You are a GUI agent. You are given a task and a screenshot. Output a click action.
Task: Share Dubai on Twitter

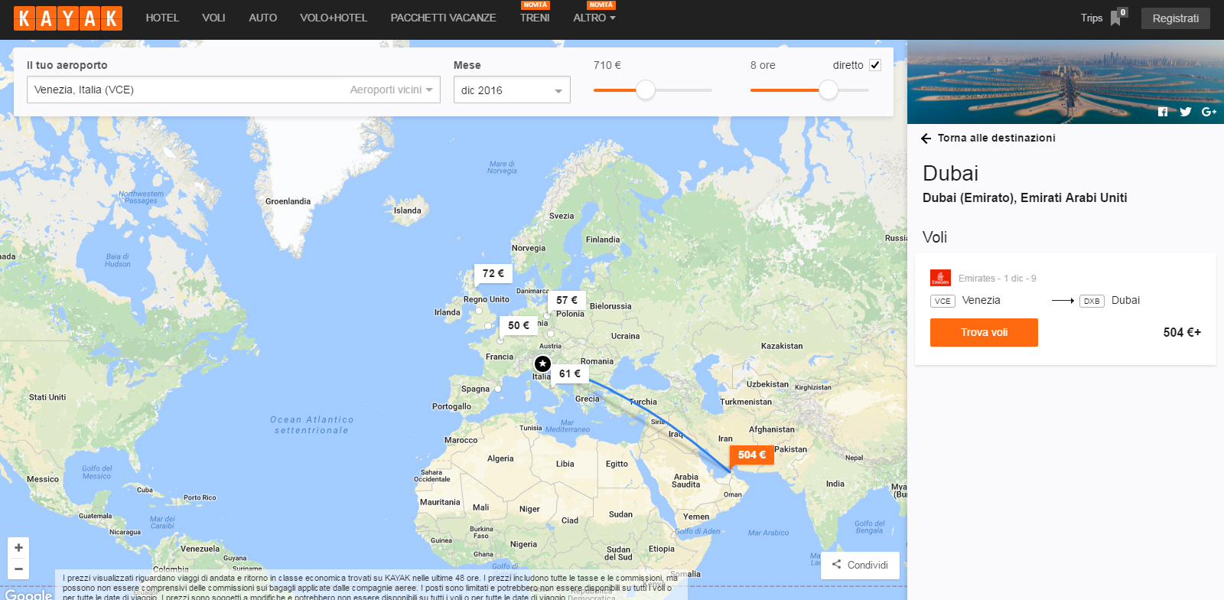click(1185, 112)
